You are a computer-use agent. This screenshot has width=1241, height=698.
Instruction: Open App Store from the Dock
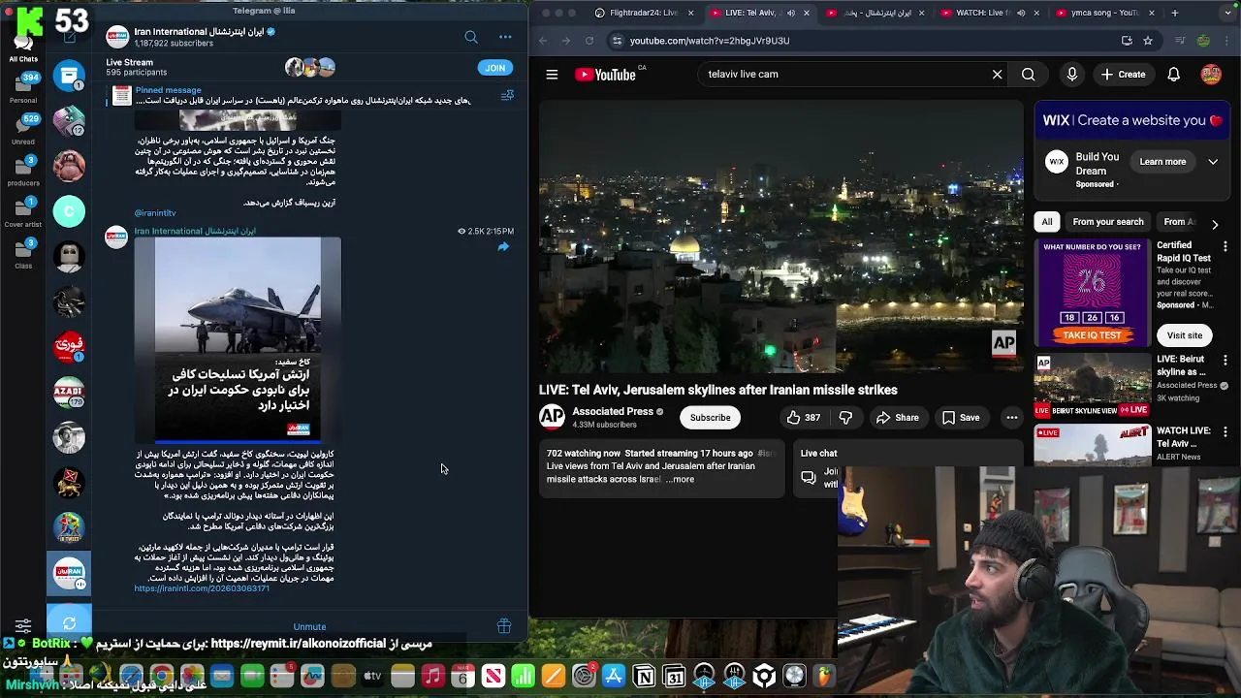[x=614, y=676]
